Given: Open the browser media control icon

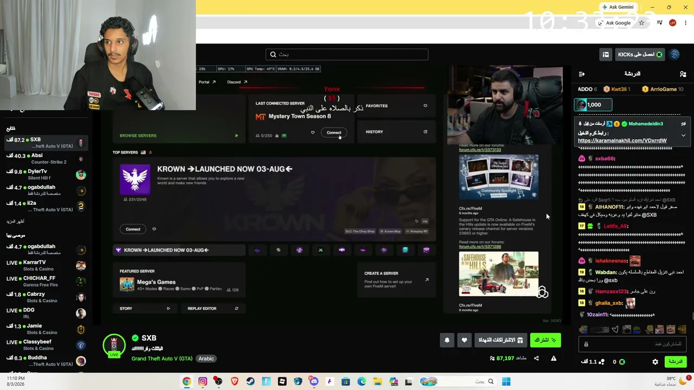Looking at the screenshot, I should click(659, 23).
